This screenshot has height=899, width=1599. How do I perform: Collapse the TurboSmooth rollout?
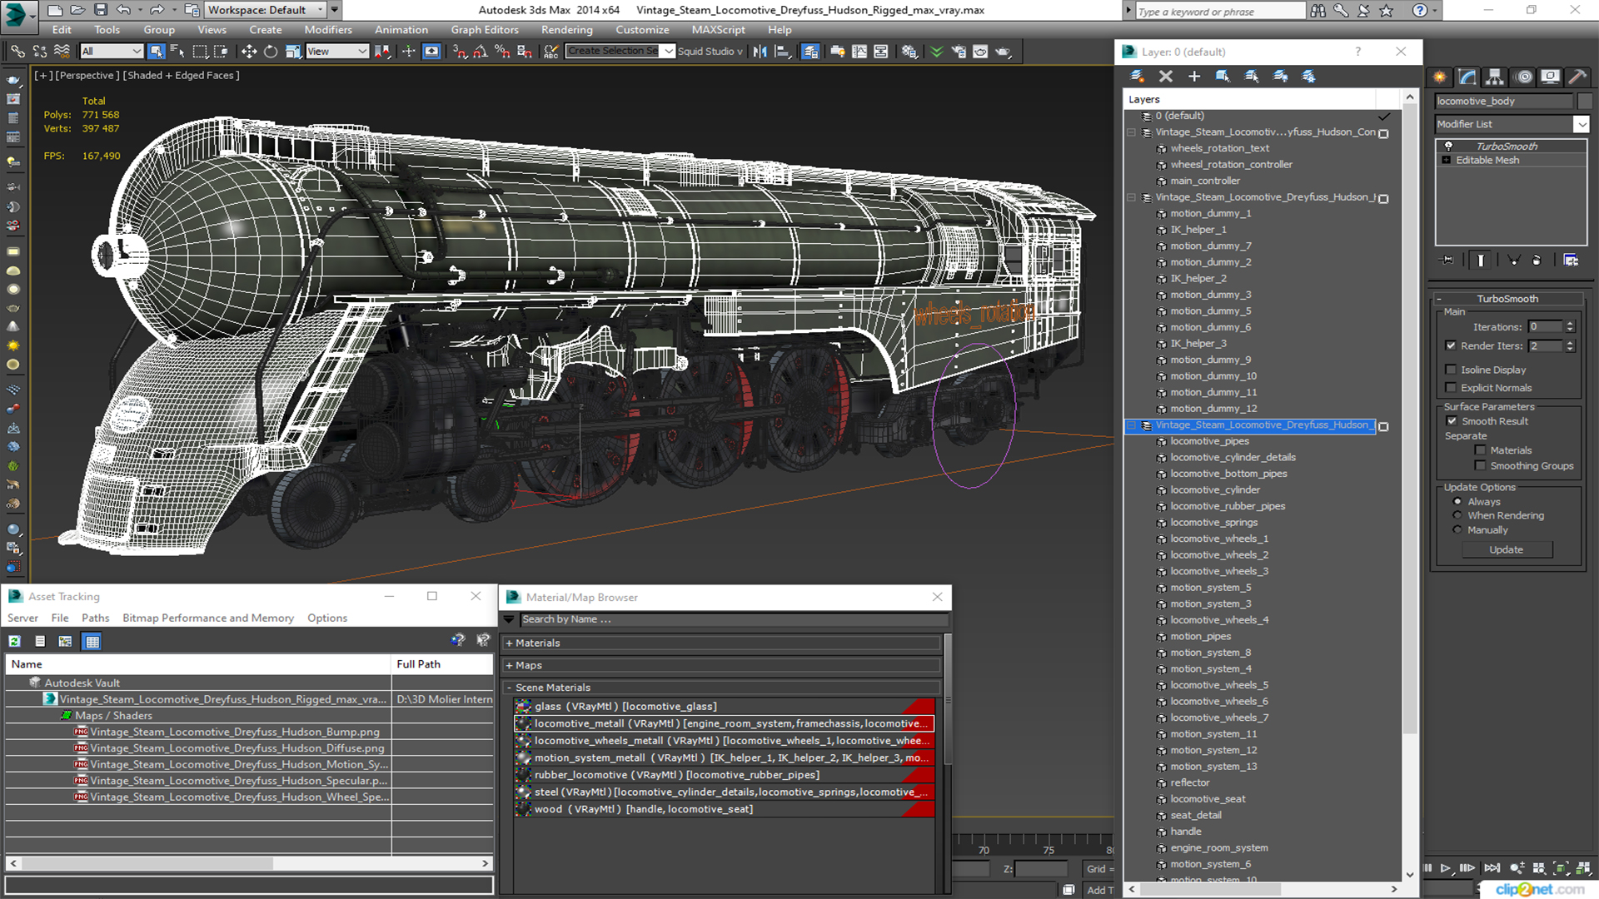click(1507, 299)
